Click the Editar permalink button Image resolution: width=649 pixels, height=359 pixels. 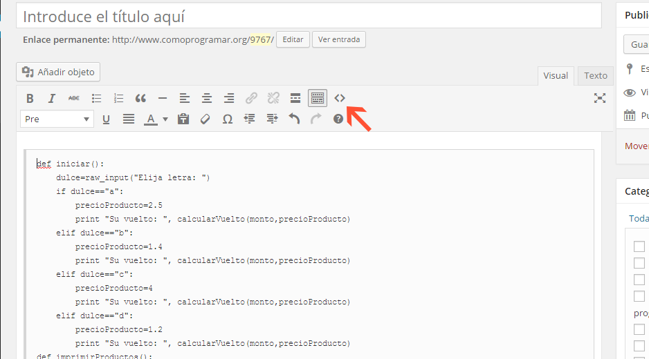293,39
